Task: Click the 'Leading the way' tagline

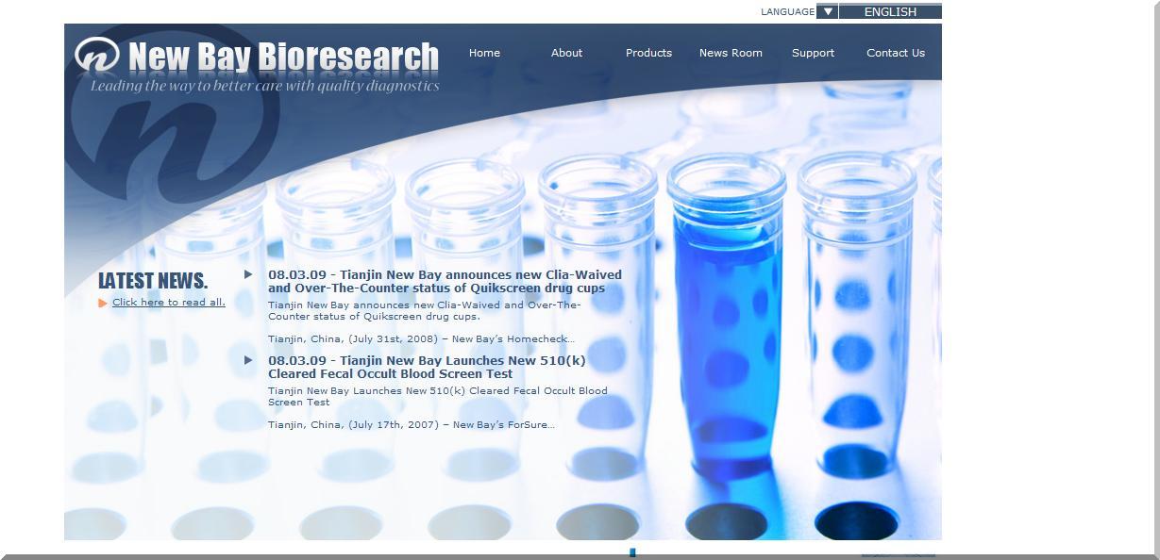Action: click(264, 86)
